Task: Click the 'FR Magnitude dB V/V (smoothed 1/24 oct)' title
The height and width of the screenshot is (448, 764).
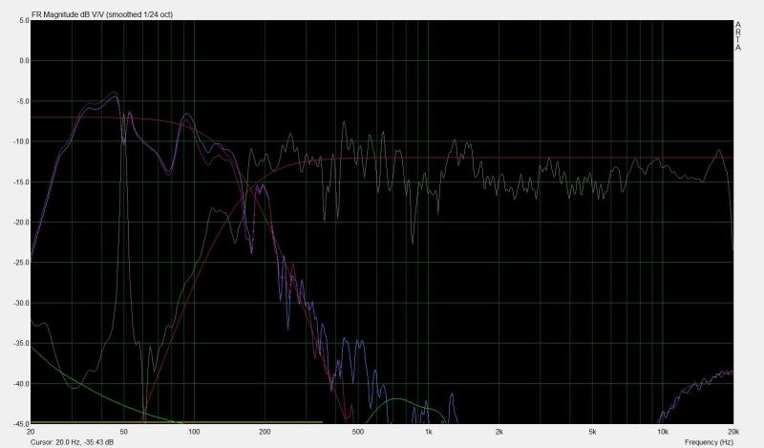Action: (102, 14)
